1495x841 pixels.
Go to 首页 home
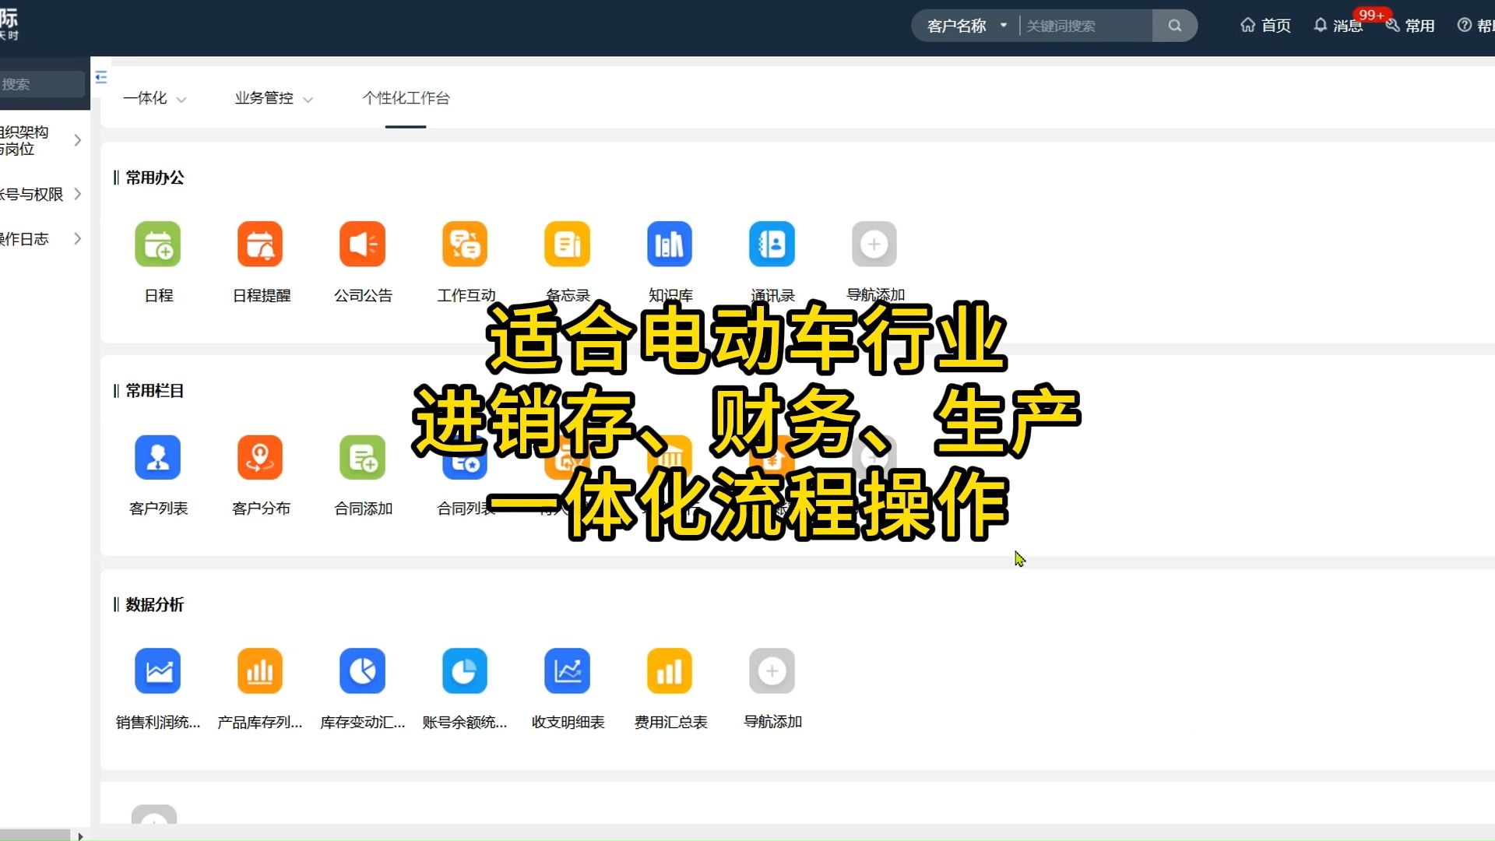(1265, 26)
